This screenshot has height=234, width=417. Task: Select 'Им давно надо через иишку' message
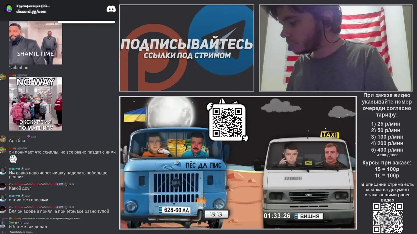[x=58, y=175]
